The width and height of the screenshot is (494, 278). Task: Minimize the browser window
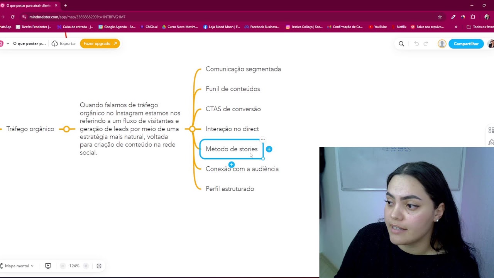[x=472, y=5]
